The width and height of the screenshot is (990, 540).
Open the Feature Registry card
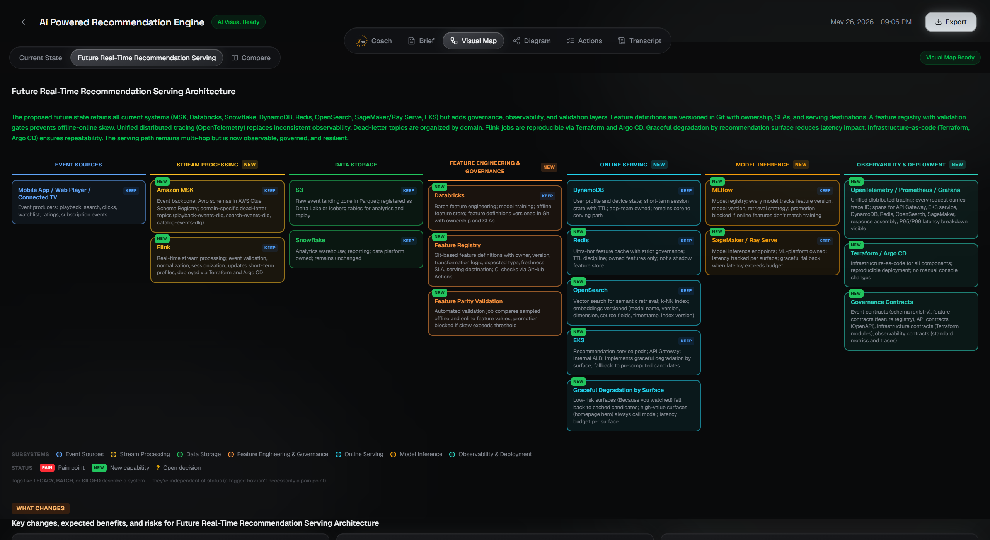click(x=495, y=261)
